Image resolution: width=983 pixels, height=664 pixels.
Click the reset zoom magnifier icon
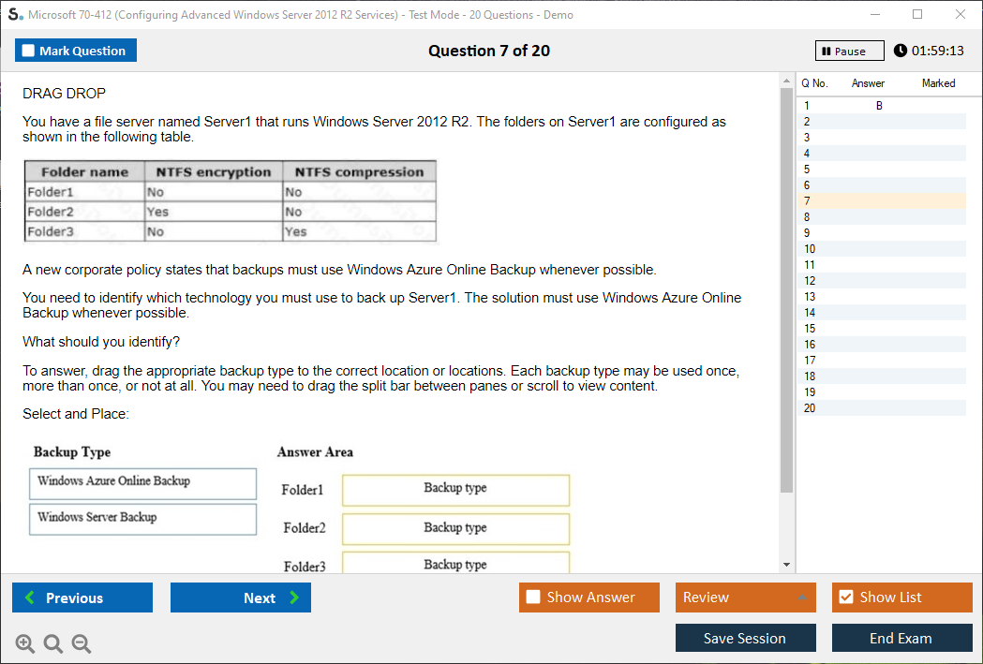pos(53,643)
